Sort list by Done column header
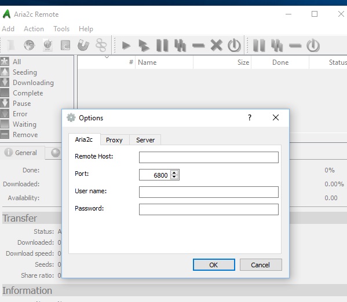Image resolution: width=347 pixels, height=302 pixels. 280,62
